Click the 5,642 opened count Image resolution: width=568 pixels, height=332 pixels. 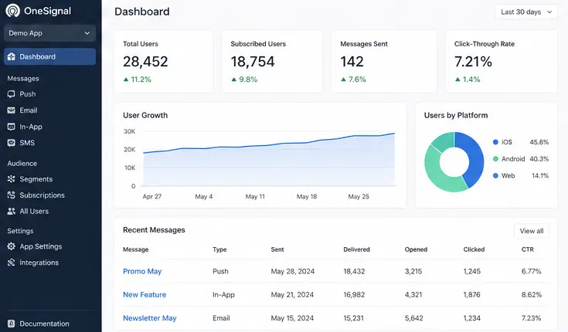click(x=413, y=318)
